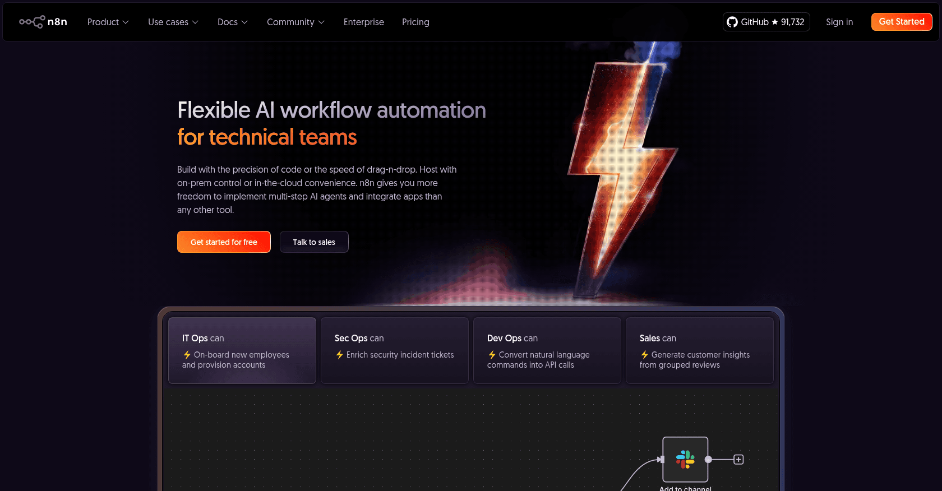
Task: Select the Sales use case tab
Action: 699,350
